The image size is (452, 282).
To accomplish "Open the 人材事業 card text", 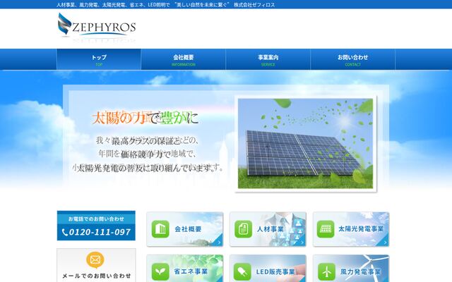I will coord(270,229).
